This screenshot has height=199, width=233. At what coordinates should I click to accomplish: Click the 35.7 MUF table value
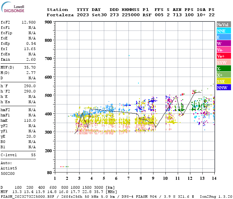tap(99, 192)
